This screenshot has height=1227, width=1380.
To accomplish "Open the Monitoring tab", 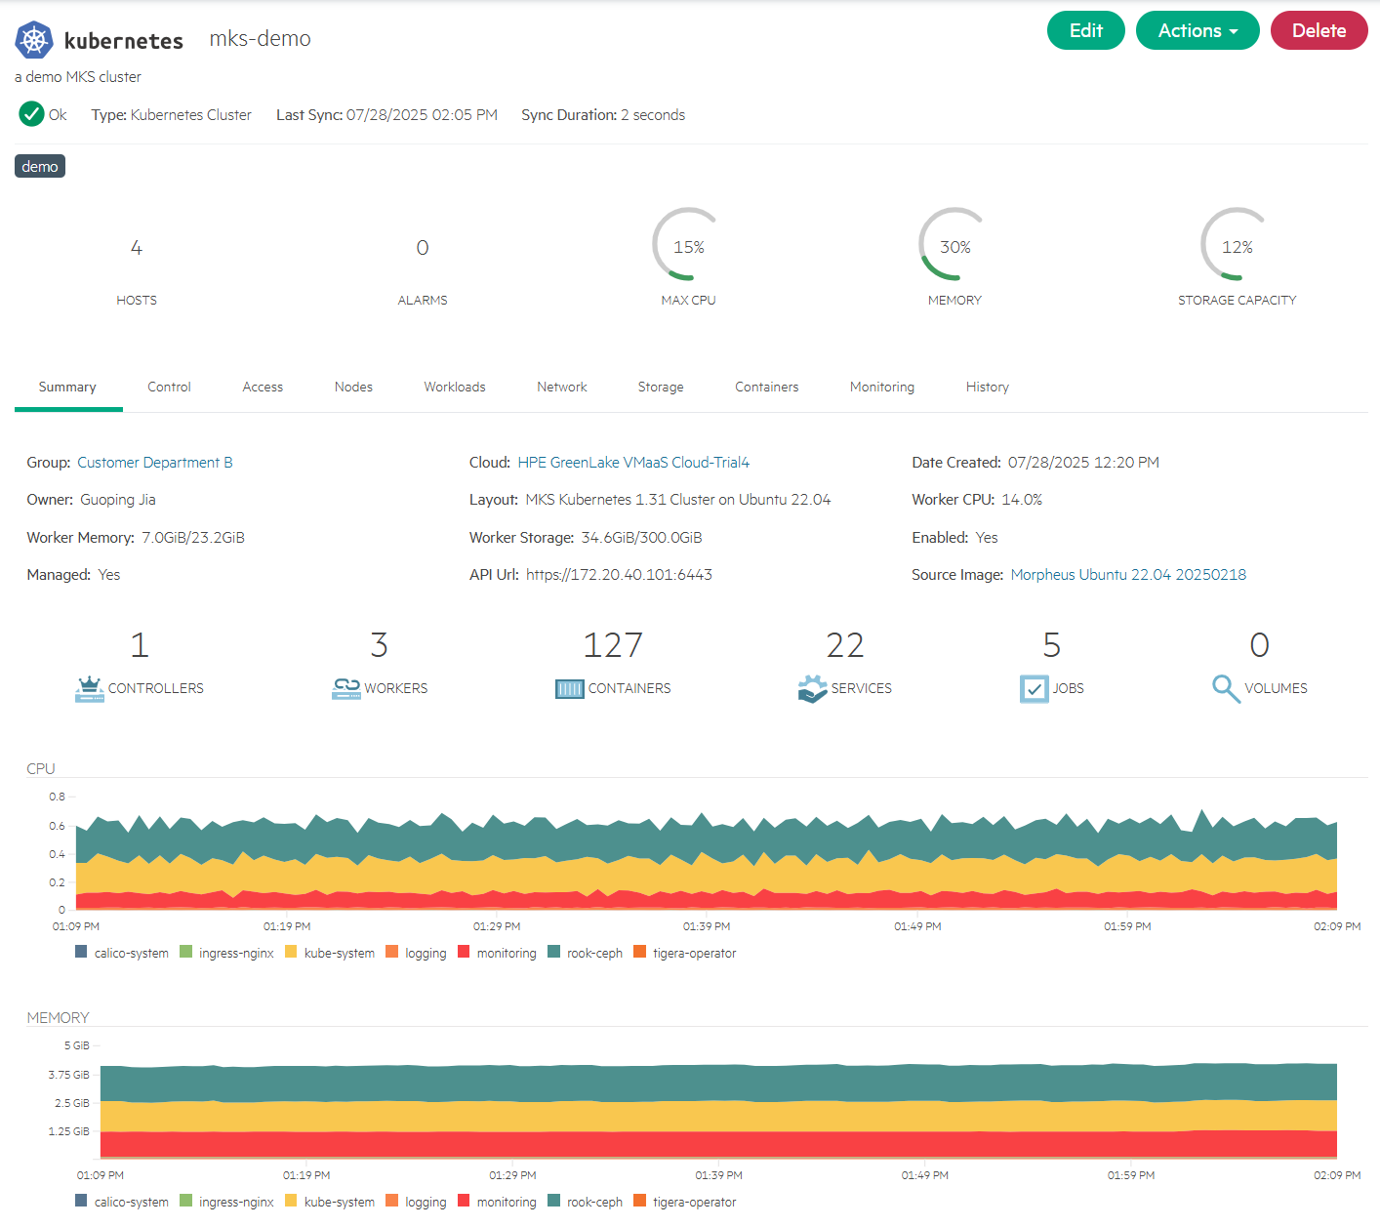I will [x=881, y=387].
